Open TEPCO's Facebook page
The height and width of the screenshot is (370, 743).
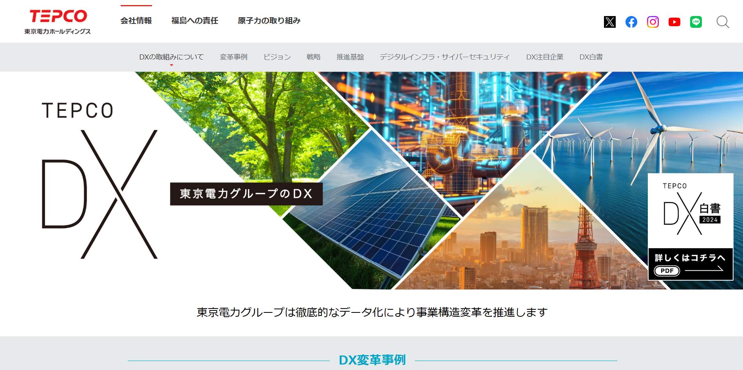(x=631, y=22)
